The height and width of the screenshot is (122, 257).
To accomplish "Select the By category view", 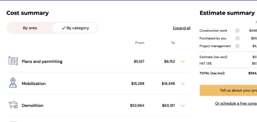I will [x=75, y=28].
